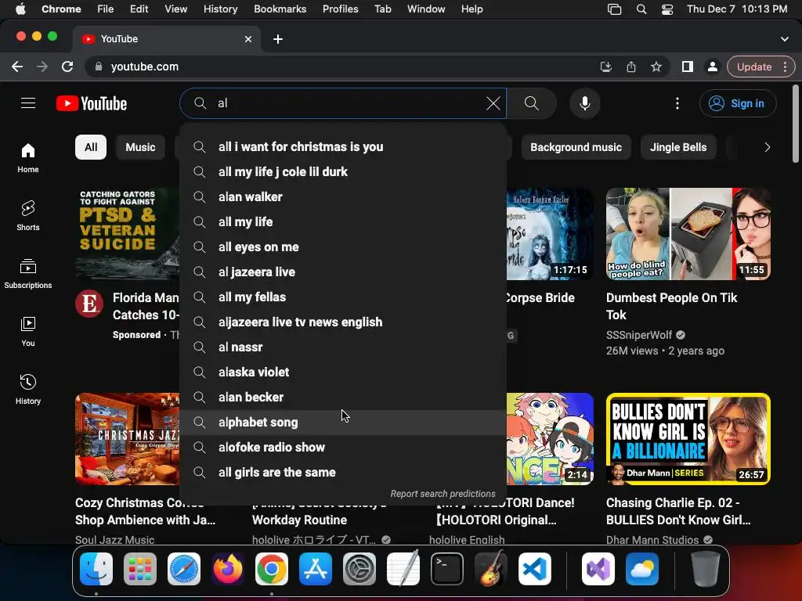The height and width of the screenshot is (601, 802).
Task: Choose suggestion 'al jazeera live'
Action: [343, 272]
